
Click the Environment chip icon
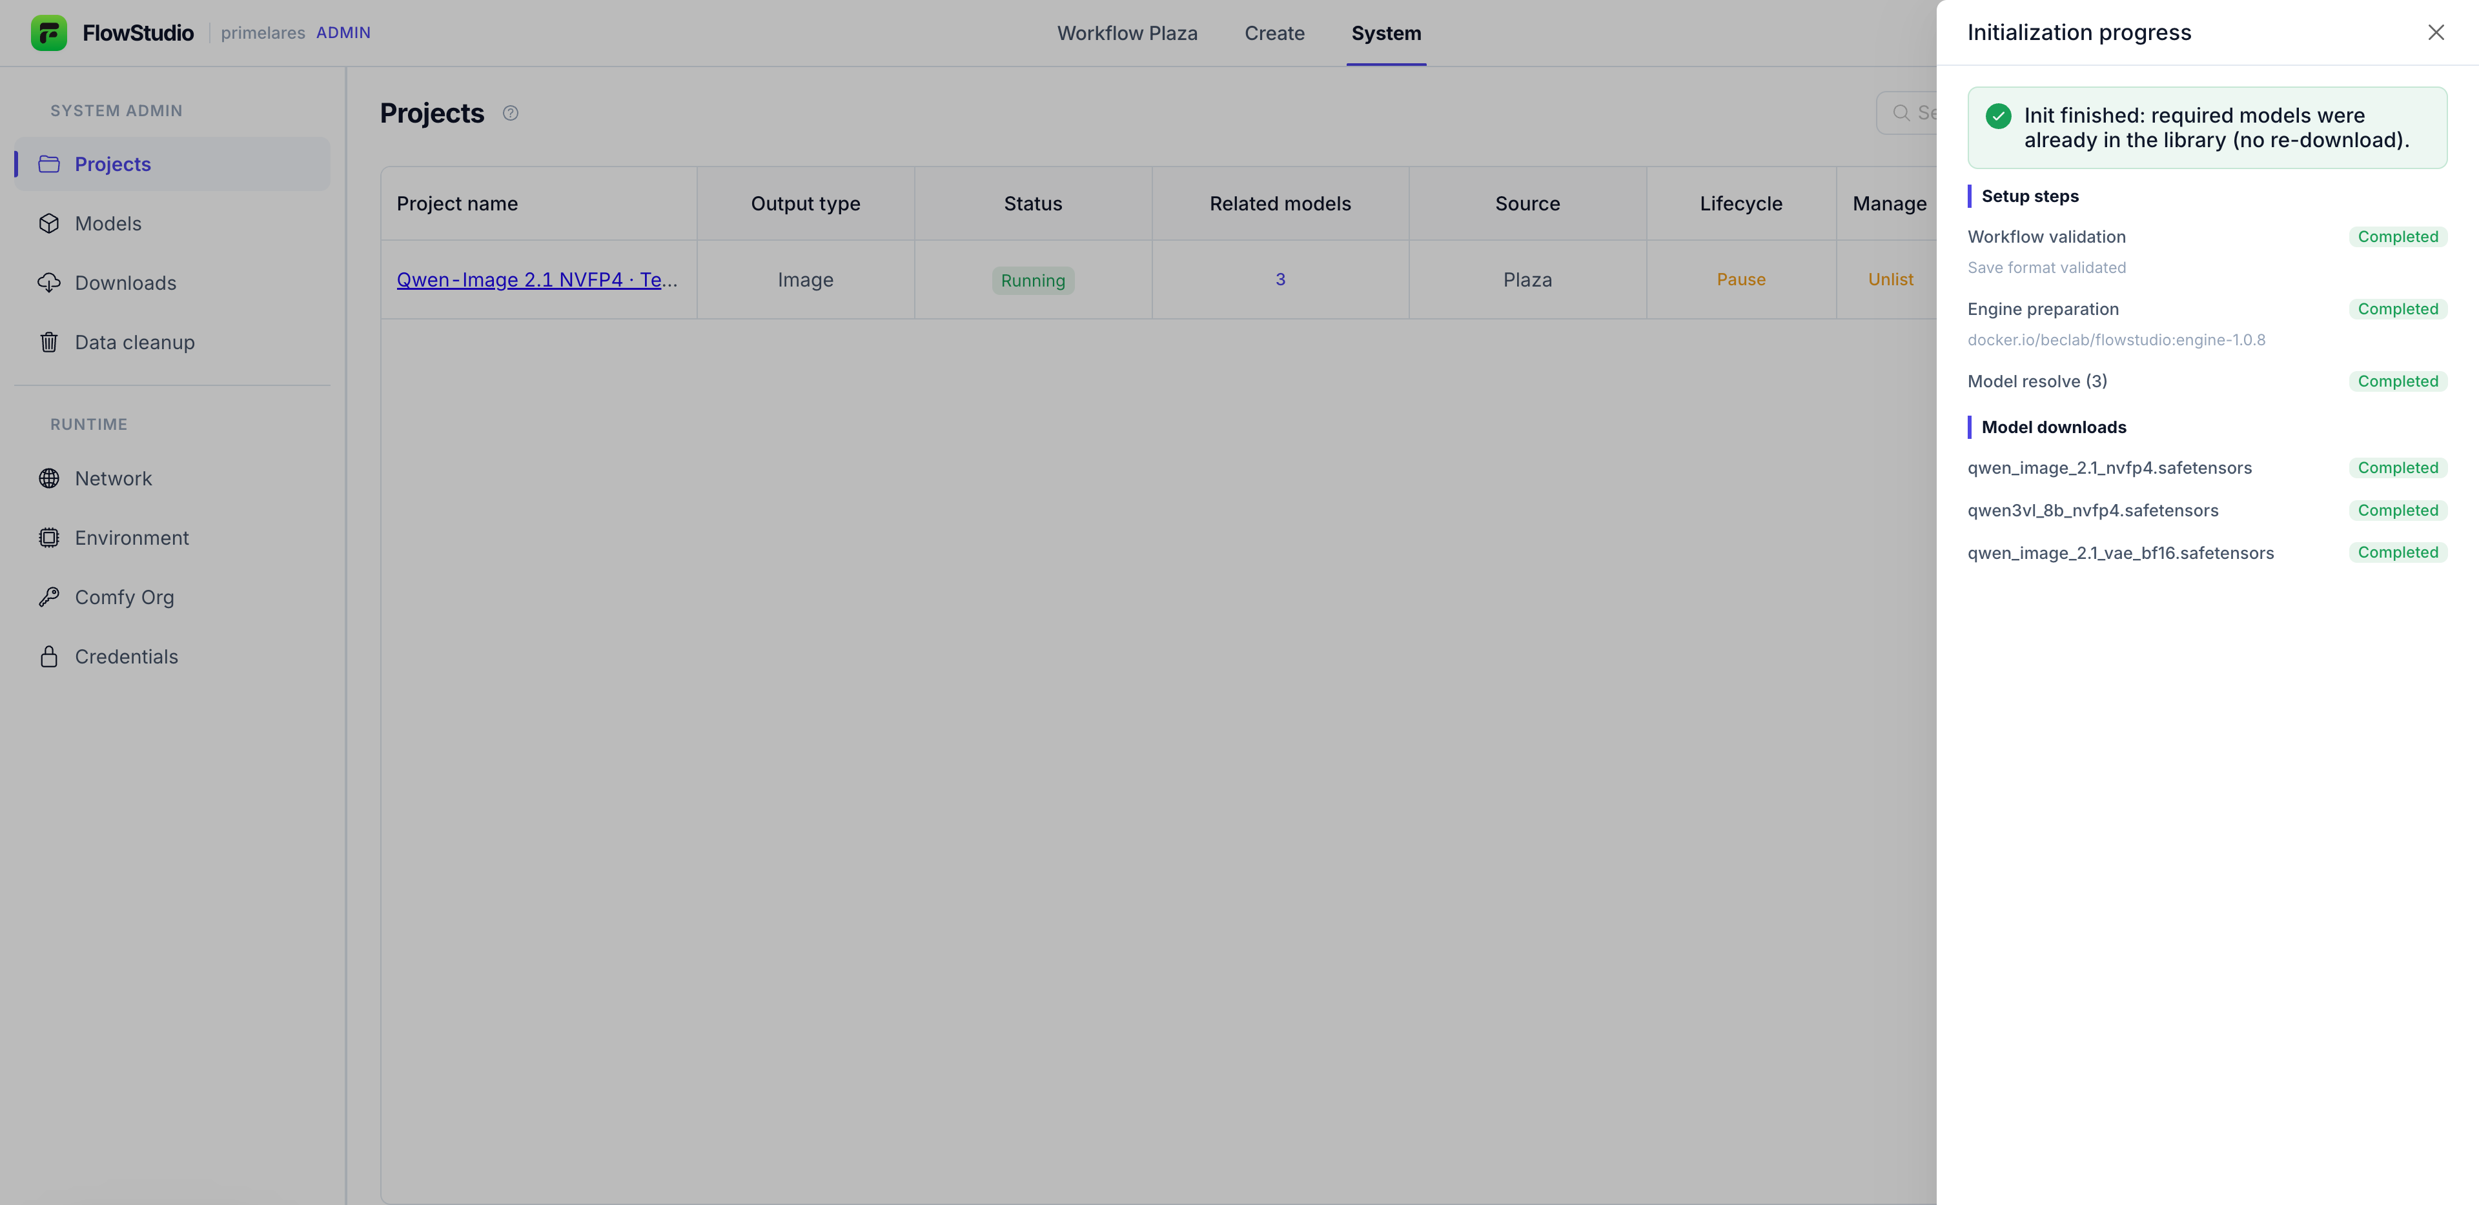point(49,538)
